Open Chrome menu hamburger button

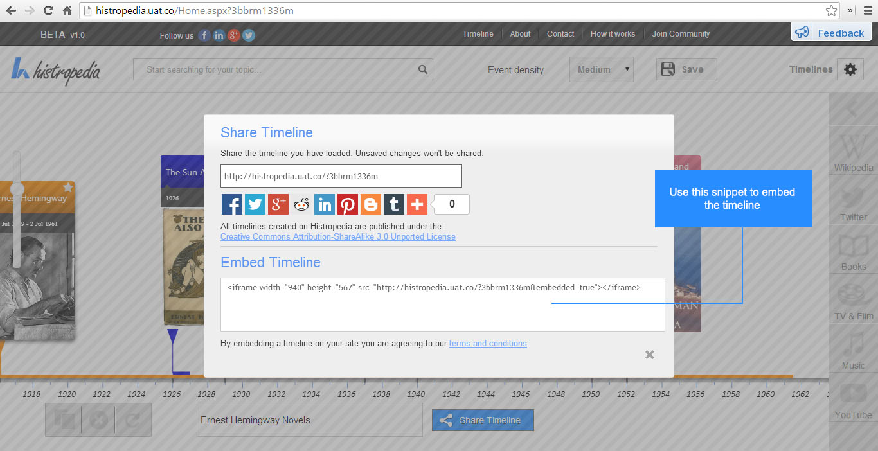click(867, 11)
